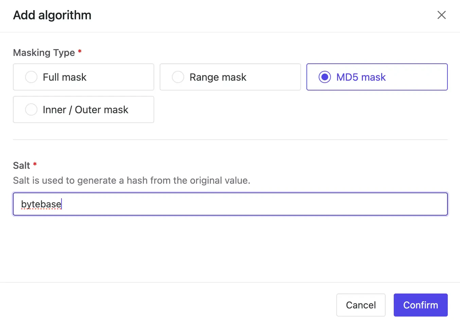The height and width of the screenshot is (324, 460).
Task: Confirm adding the algorithm
Action: click(420, 305)
